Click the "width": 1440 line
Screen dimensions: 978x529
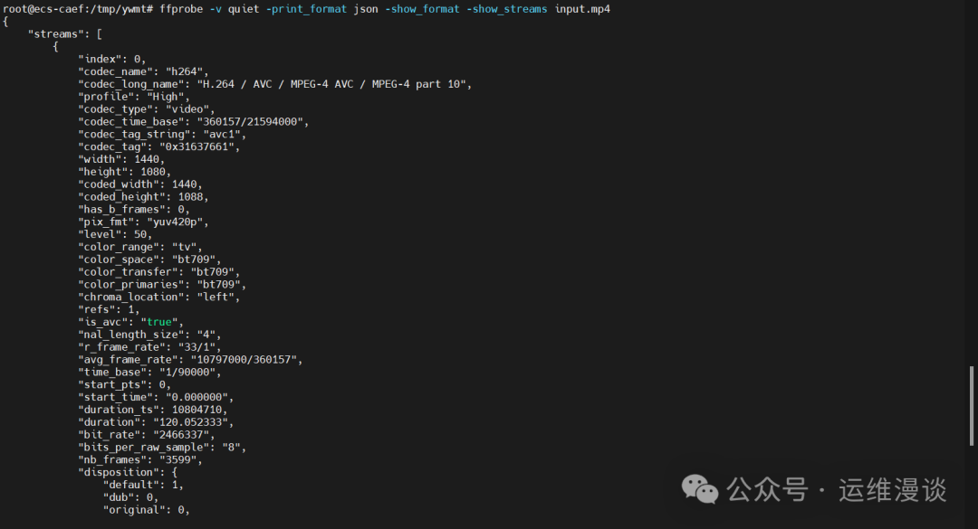pyautogui.click(x=121, y=159)
